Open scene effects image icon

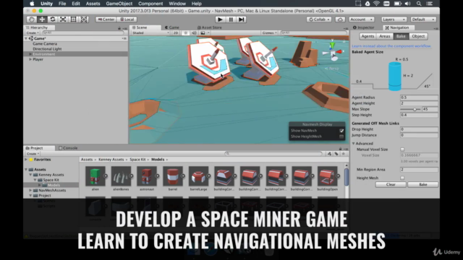pyautogui.click(x=203, y=32)
